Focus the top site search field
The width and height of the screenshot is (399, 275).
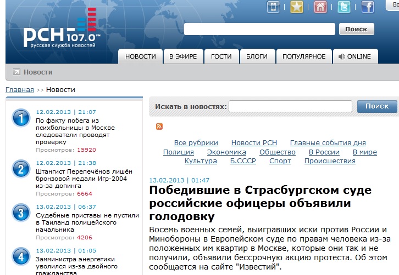[259, 30]
